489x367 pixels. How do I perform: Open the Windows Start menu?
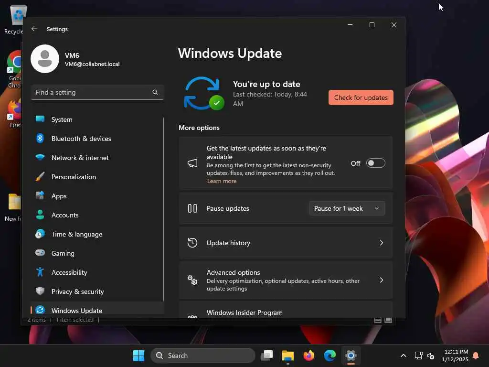138,356
